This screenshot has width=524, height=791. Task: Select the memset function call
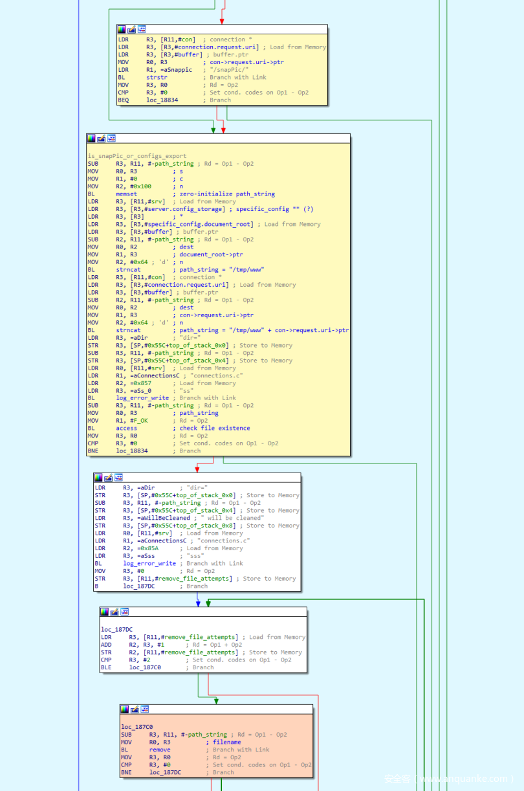tap(126, 194)
